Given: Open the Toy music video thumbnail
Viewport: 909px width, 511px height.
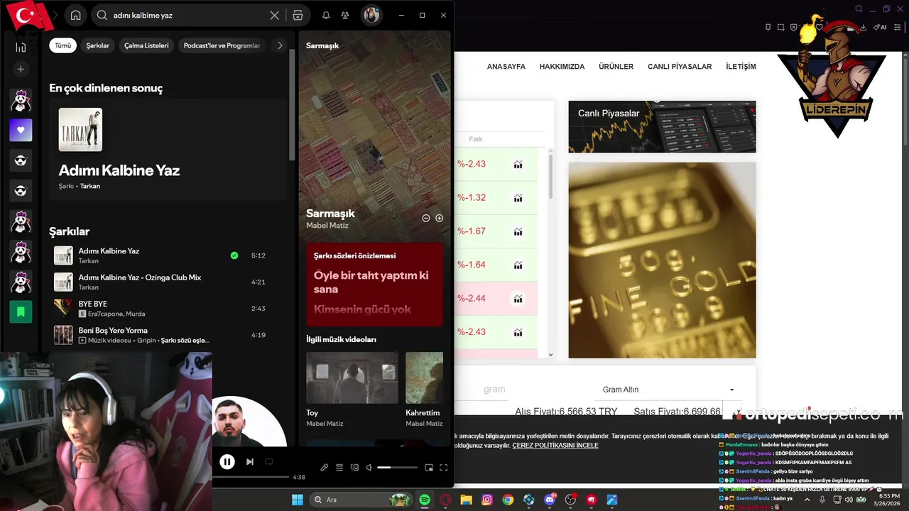Looking at the screenshot, I should 352,378.
